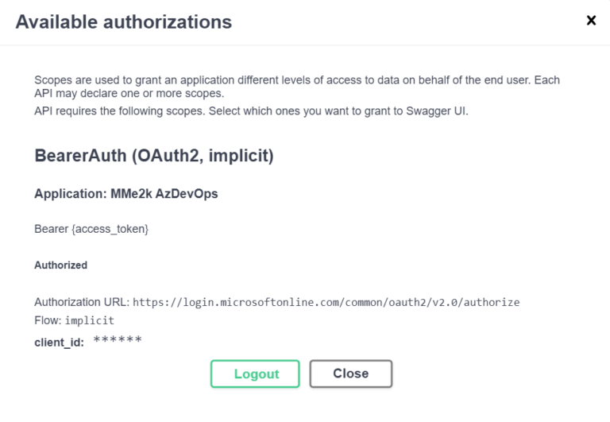
Task: Click the green Logout button
Action: coord(255,374)
